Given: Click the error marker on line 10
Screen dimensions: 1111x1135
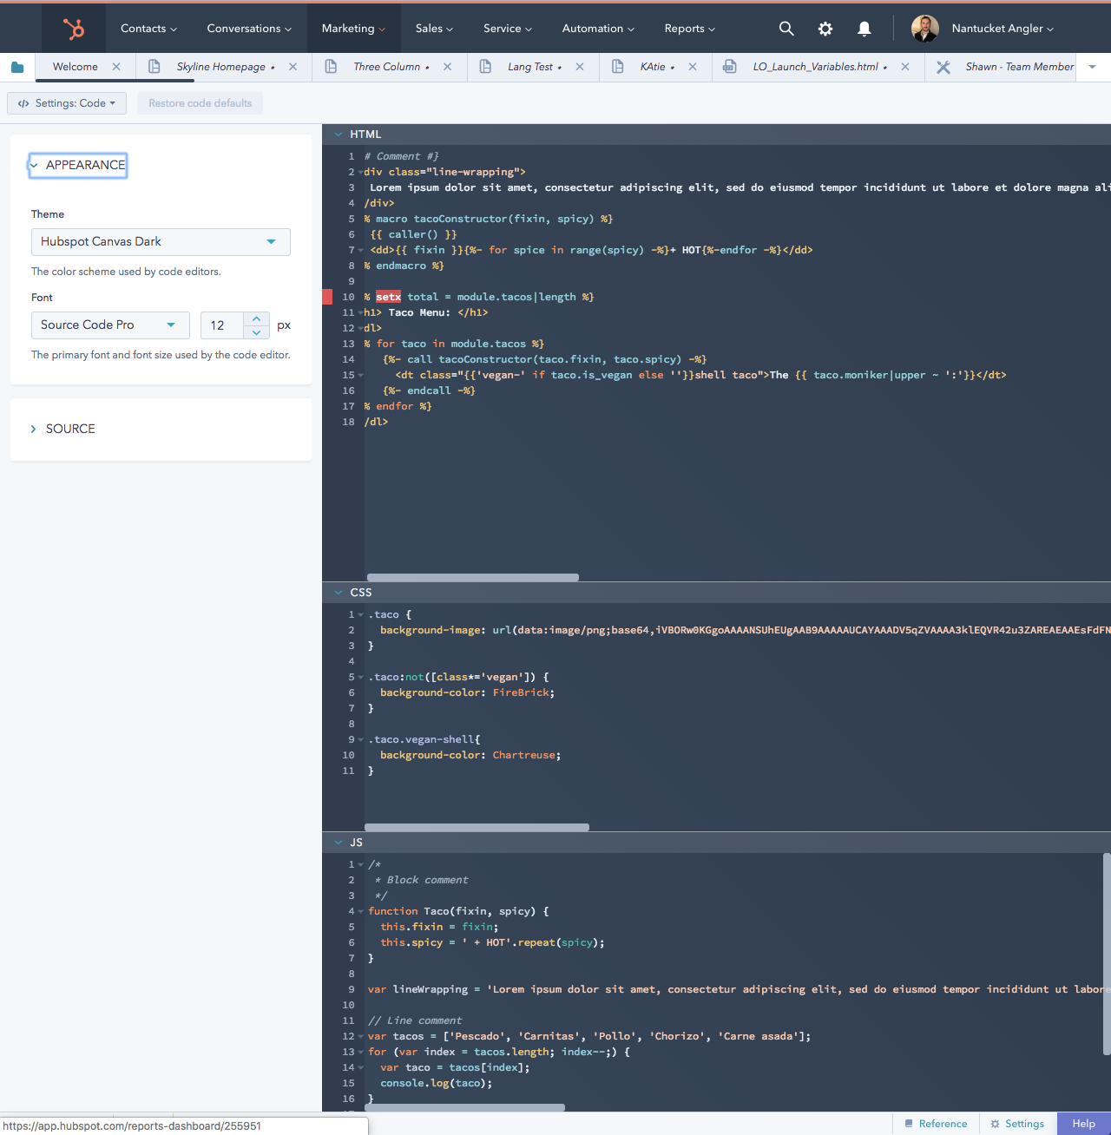Looking at the screenshot, I should [x=327, y=297].
